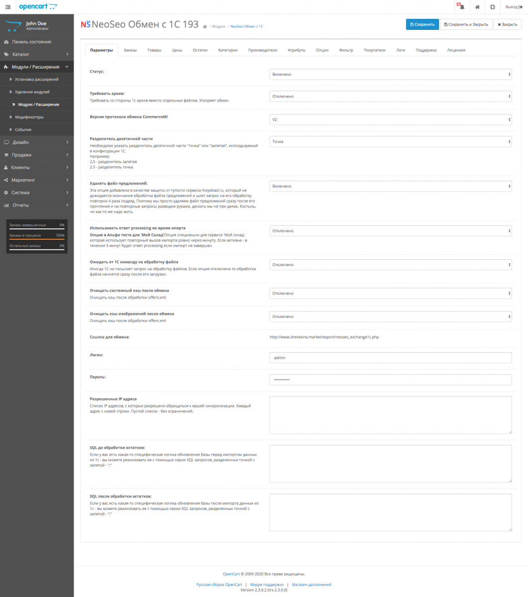Click SQL после обработки остатков textarea

[390, 512]
